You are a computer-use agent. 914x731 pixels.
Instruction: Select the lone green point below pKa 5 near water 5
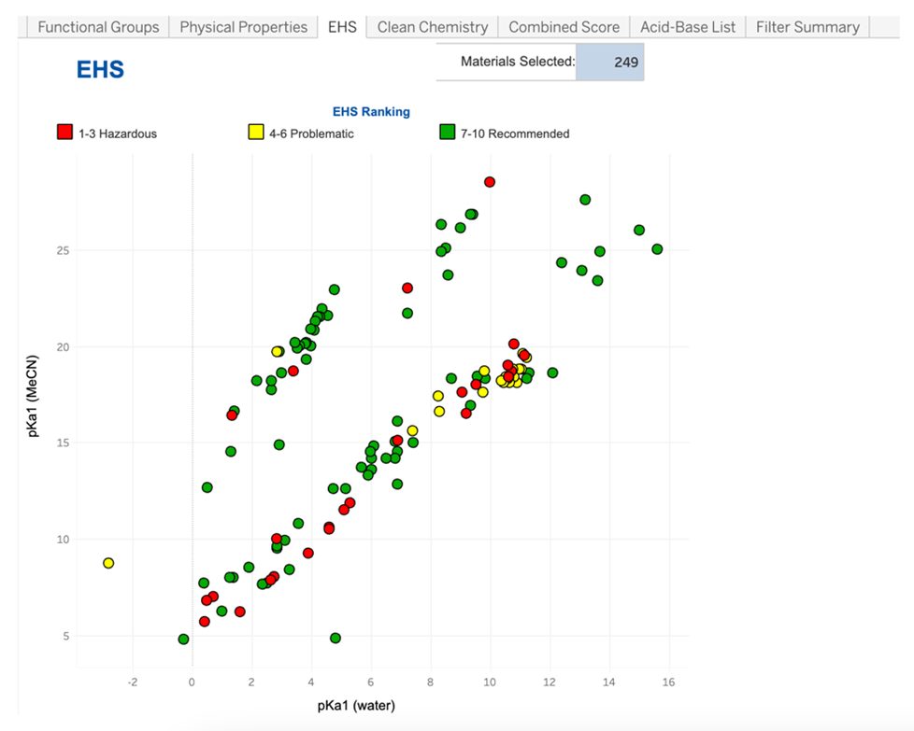click(336, 638)
